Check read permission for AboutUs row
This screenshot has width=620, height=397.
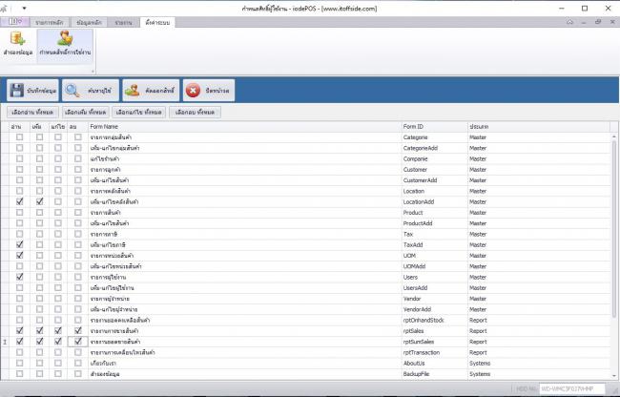pos(19,363)
